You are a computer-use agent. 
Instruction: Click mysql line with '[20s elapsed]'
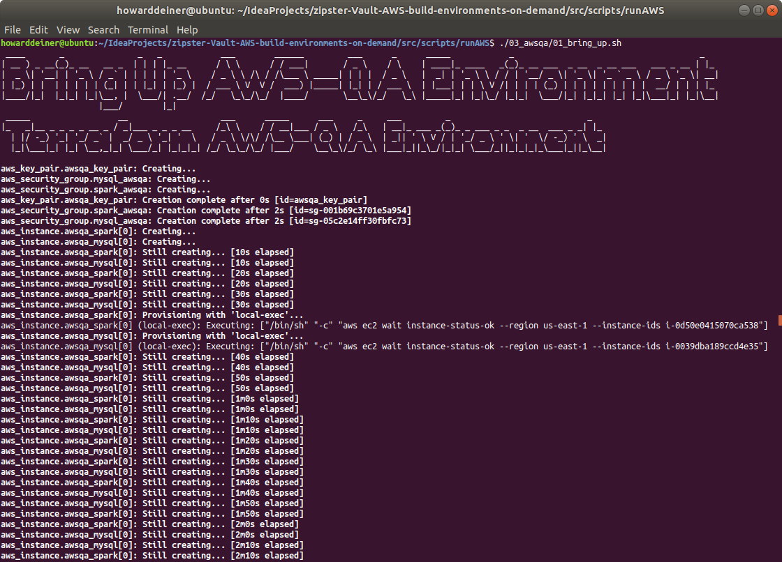coord(147,284)
